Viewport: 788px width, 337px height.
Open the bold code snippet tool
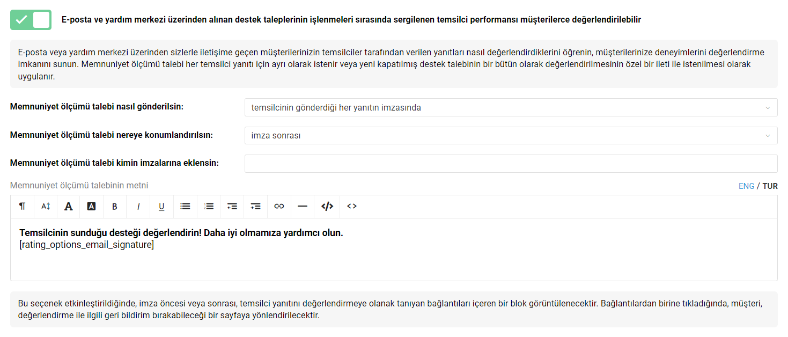pos(327,206)
